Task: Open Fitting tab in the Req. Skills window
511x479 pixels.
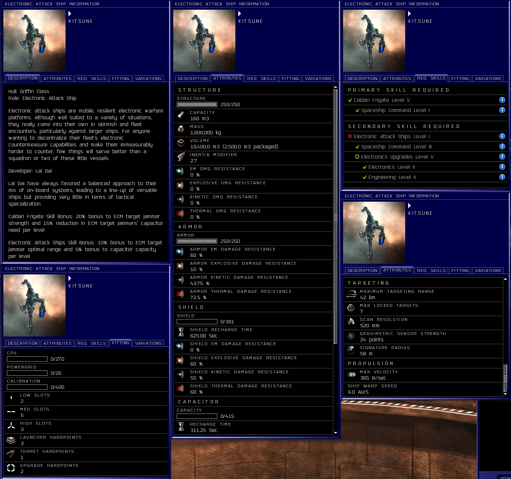Action: 460,79
